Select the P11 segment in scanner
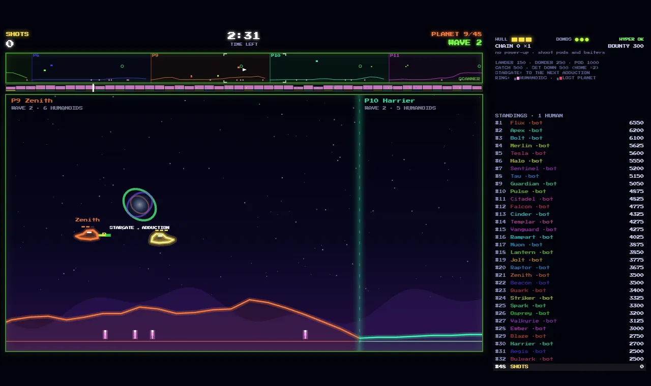Screen dimensions: 651x386 [x=435, y=68]
